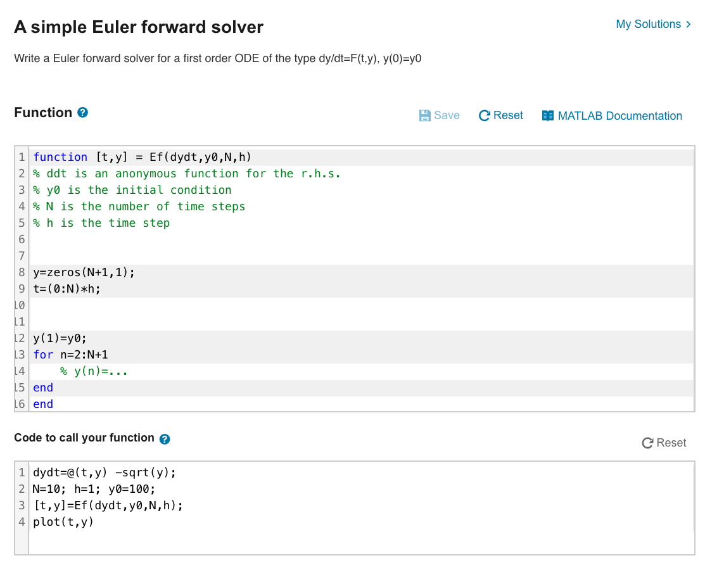Select line number 13 in the gutter

(20, 355)
